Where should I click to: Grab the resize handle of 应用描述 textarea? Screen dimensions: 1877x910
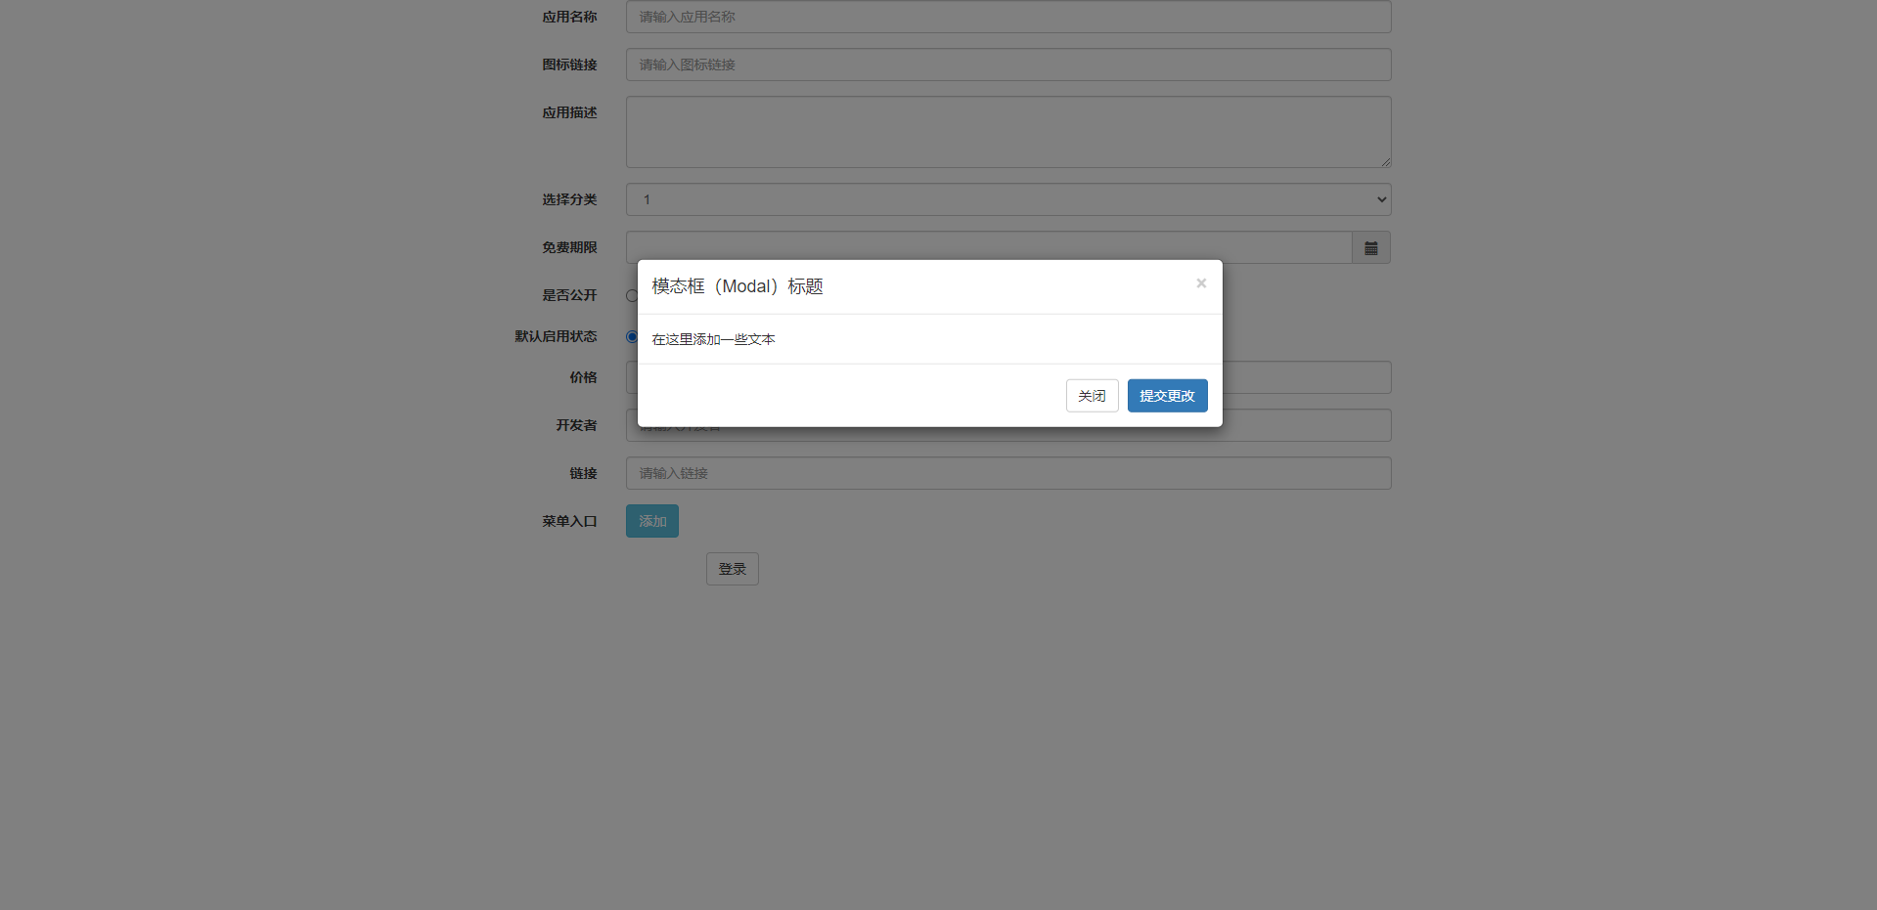tap(1385, 161)
